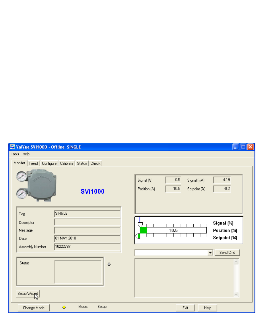Minimize the ValVue window

point(236,147)
